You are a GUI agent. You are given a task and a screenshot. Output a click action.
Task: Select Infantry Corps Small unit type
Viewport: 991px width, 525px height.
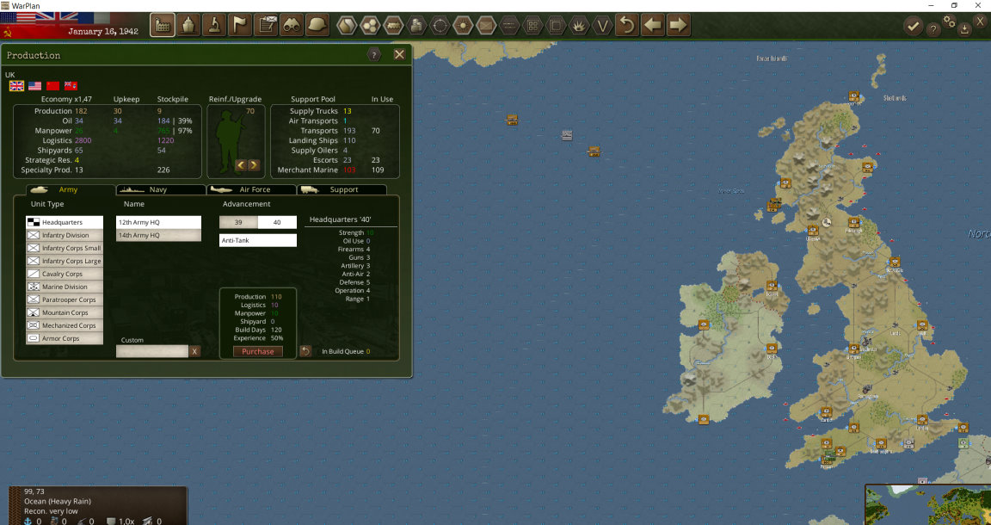[65, 248]
